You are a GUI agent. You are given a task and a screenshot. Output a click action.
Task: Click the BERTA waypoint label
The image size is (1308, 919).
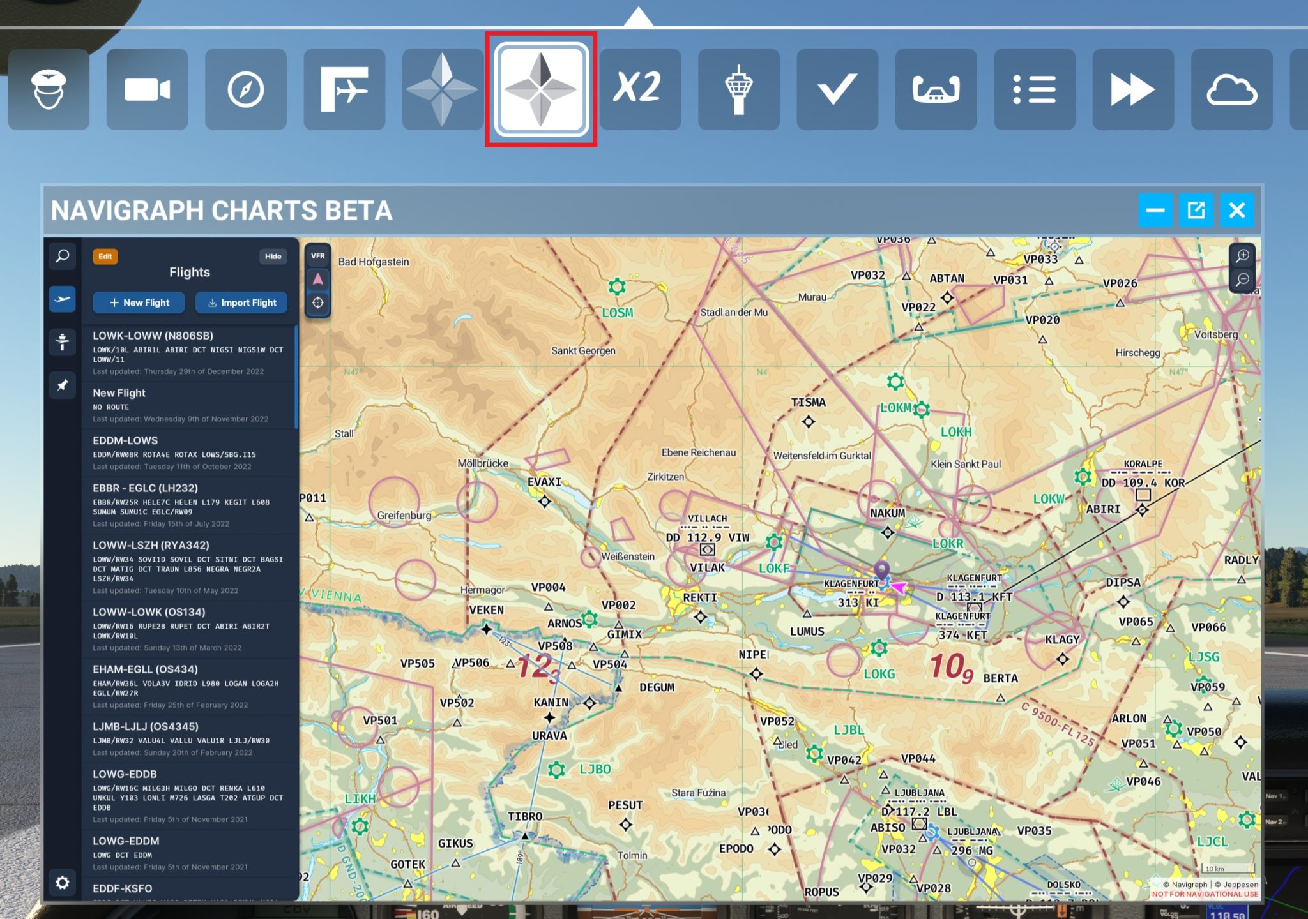pyautogui.click(x=1001, y=678)
